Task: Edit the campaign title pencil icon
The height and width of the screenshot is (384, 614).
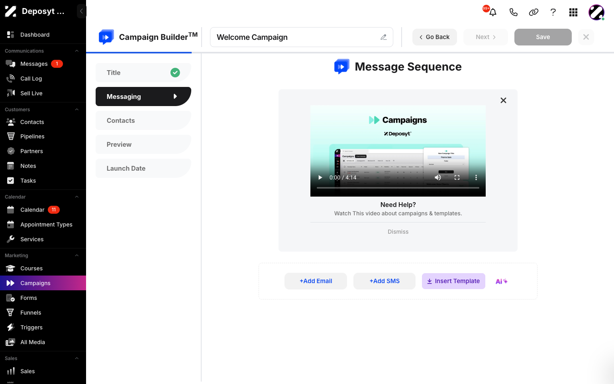Action: click(x=383, y=37)
